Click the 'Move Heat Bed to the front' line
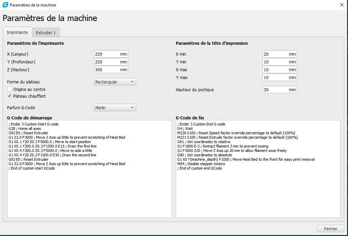Viewport: 348px width, 236px height. point(246,159)
